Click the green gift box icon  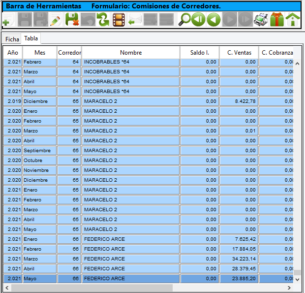[x=277, y=20]
